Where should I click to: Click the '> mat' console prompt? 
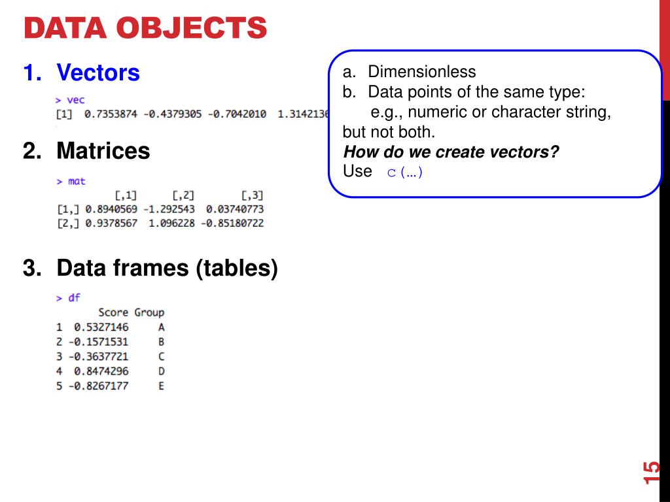(71, 182)
